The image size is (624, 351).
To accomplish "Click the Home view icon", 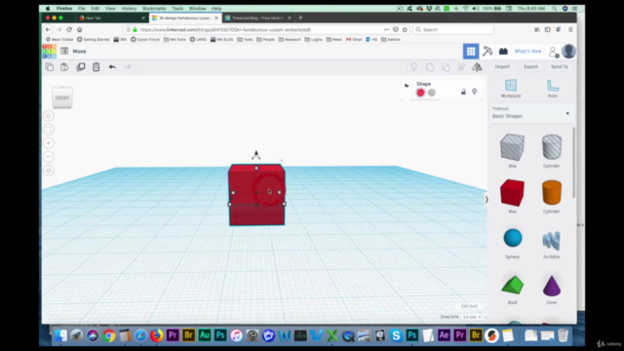I will (49, 116).
